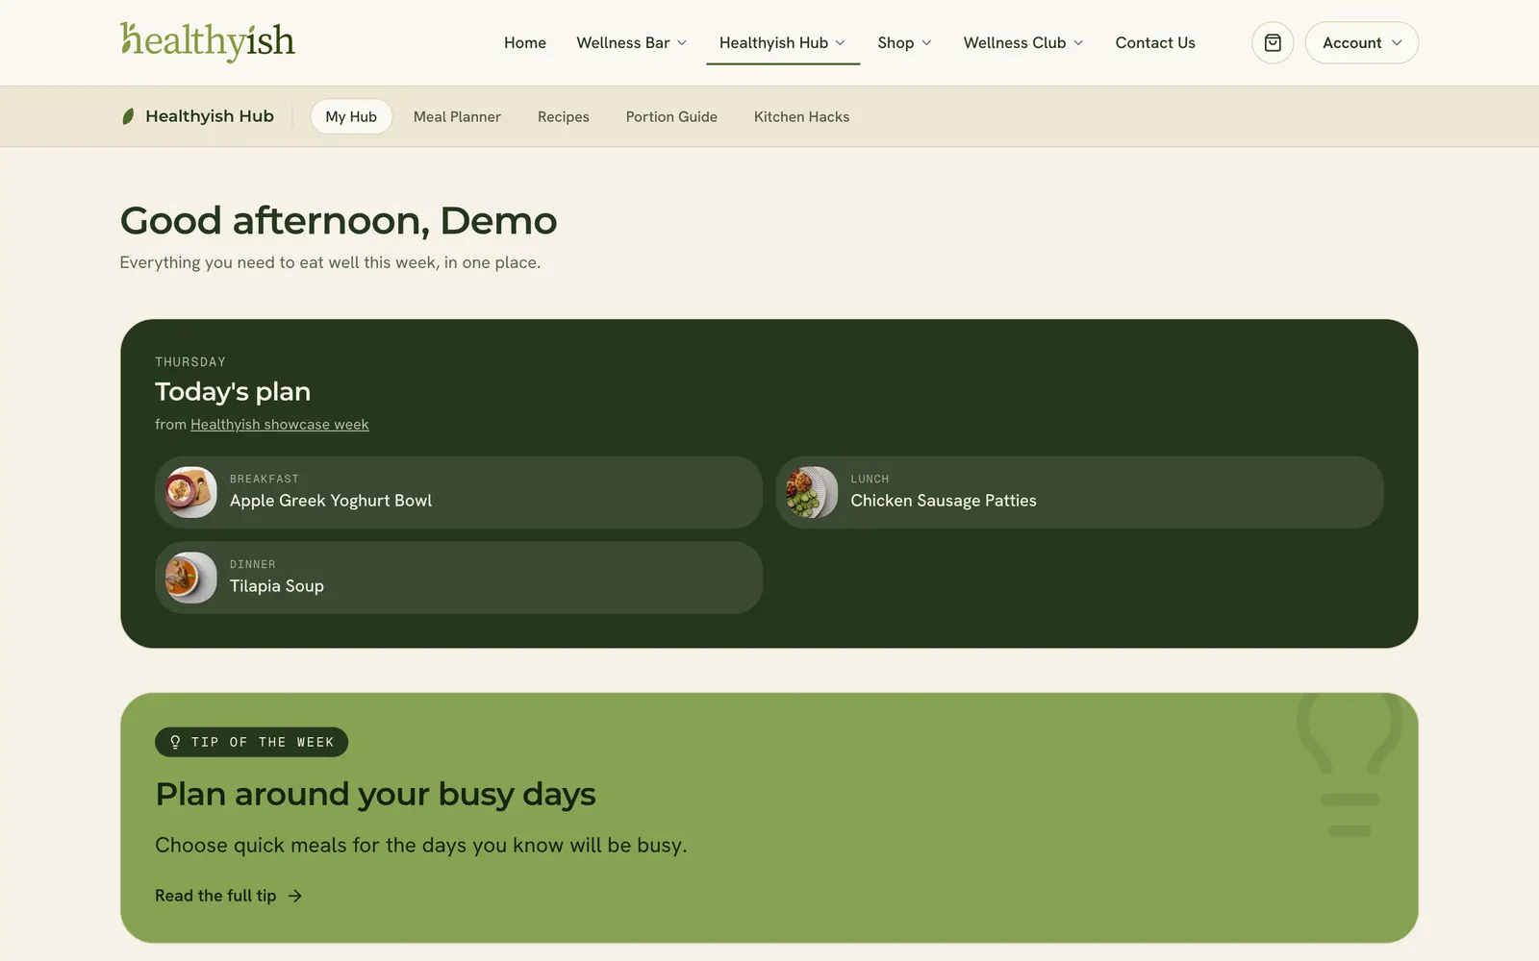This screenshot has width=1539, height=961.
Task: Follow the Healthyish showcase week link
Action: click(x=280, y=425)
